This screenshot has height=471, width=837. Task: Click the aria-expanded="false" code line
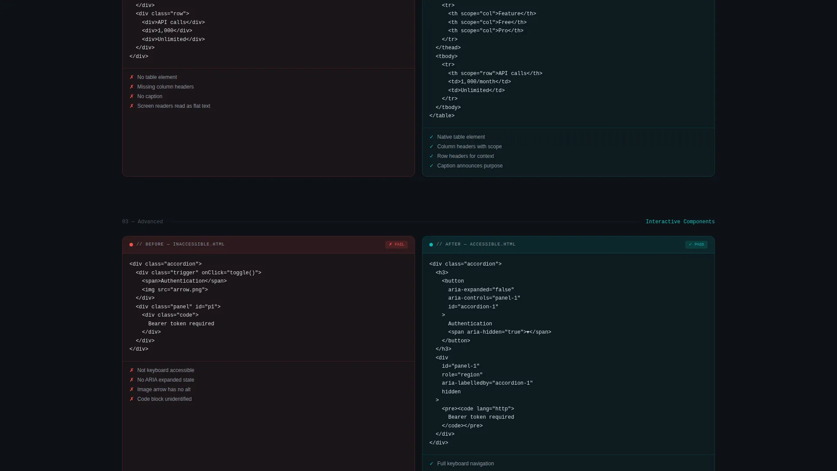481,290
